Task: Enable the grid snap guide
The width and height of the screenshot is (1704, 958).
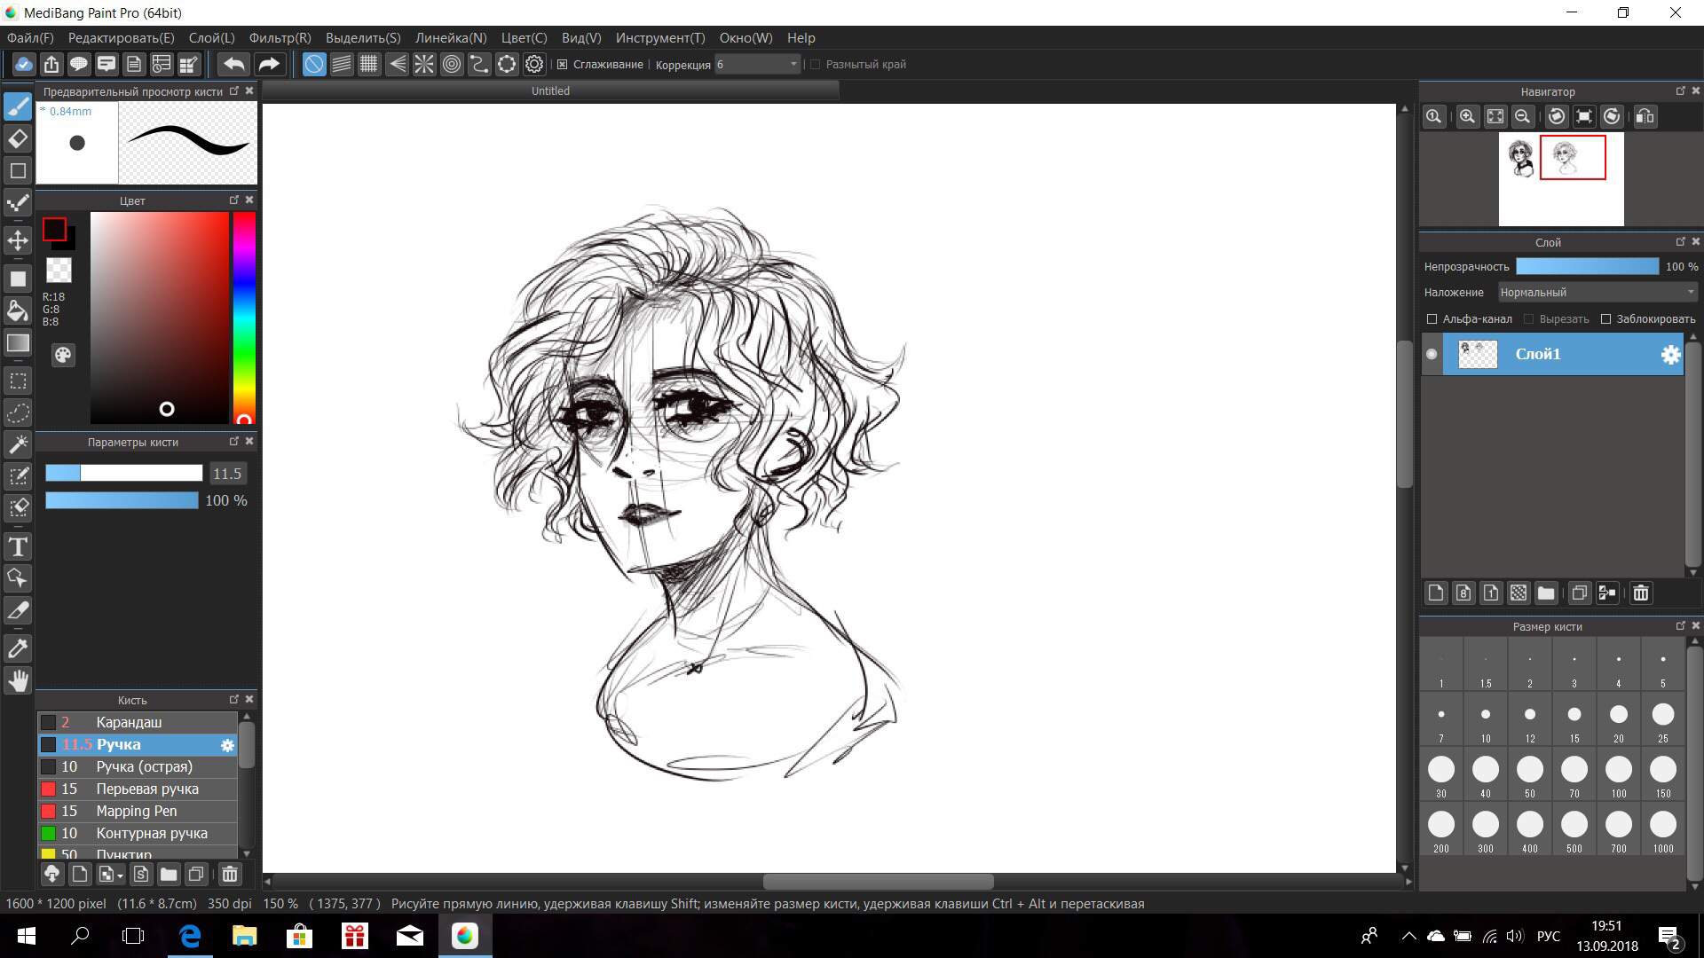Action: pyautogui.click(x=369, y=64)
